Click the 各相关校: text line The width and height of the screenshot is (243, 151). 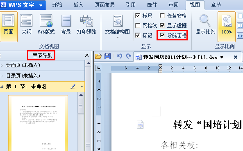point(179,145)
